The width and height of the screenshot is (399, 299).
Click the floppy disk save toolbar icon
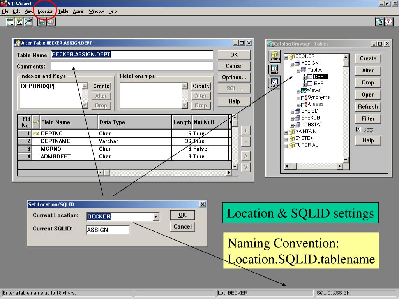click(x=42, y=22)
